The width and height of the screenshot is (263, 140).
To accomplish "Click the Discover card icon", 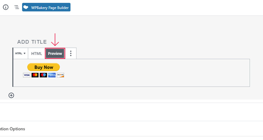I will click(60, 75).
